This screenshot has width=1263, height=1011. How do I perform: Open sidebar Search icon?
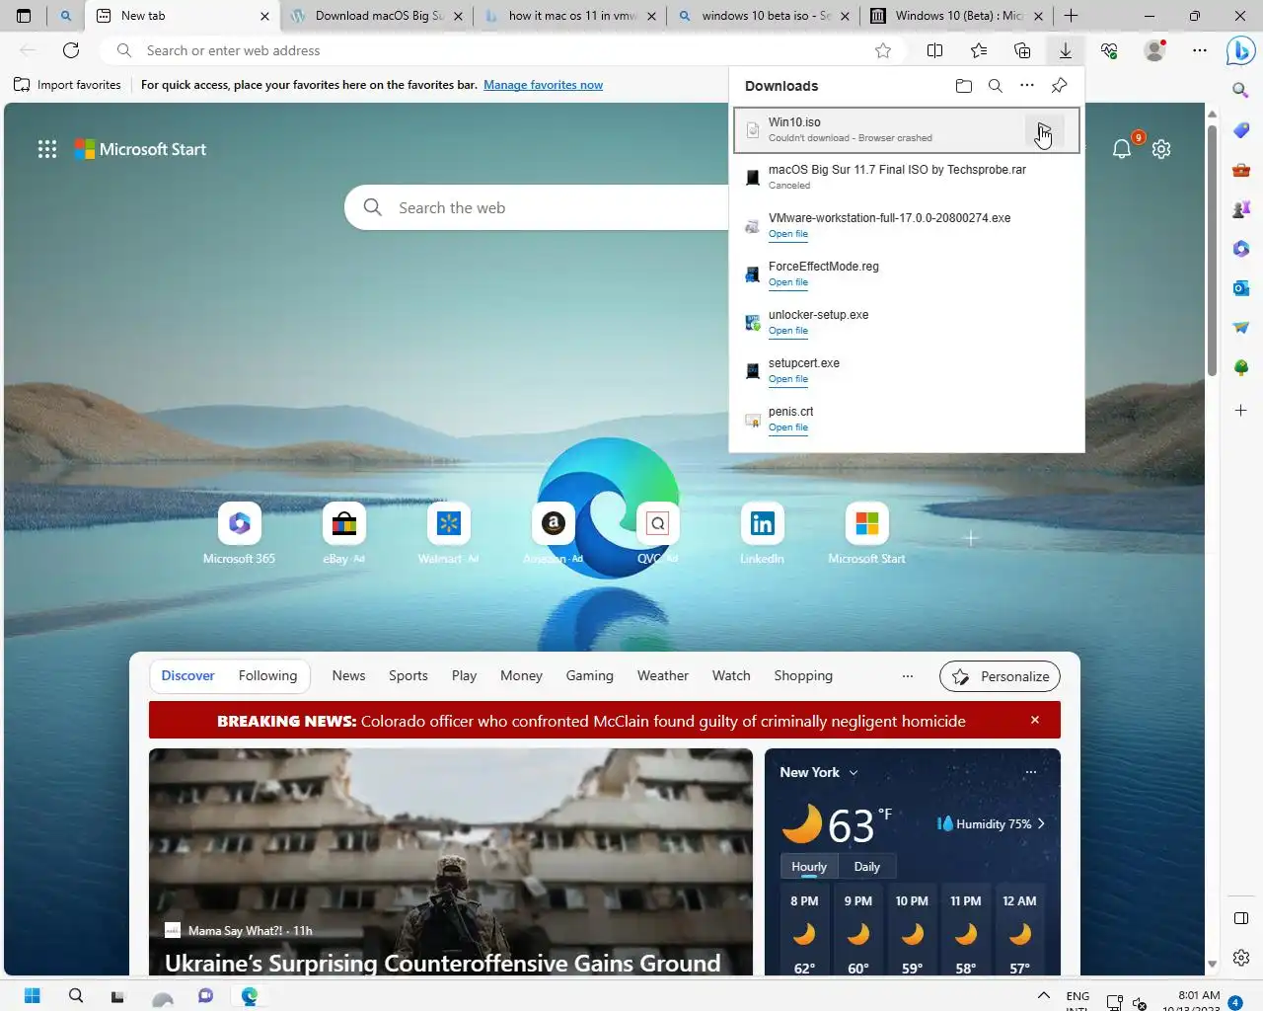1241,90
